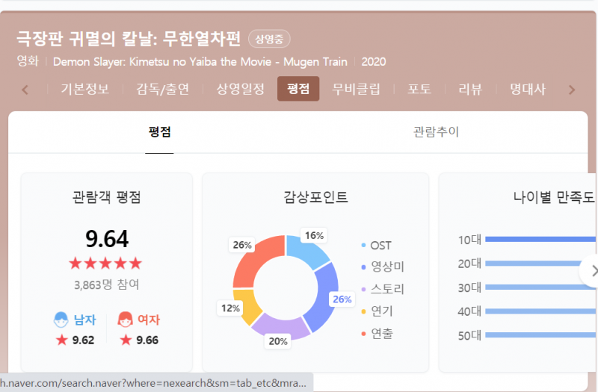Viewport: 598px width, 392px height.
Task: Open the 감독/출연 tab
Action: 162,89
